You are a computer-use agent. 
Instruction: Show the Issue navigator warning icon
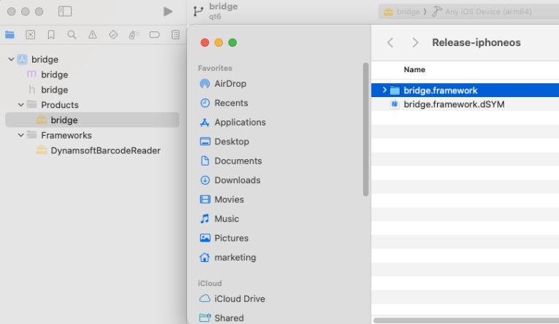pyautogui.click(x=92, y=34)
